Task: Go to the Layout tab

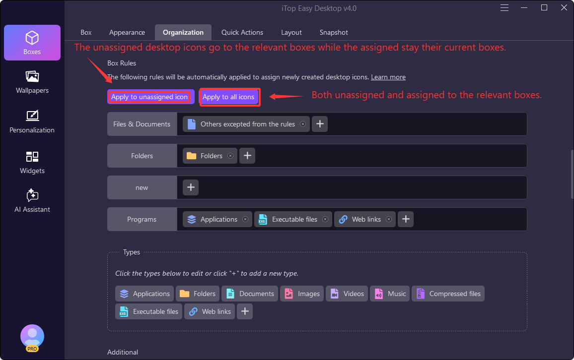Action: pyautogui.click(x=291, y=33)
